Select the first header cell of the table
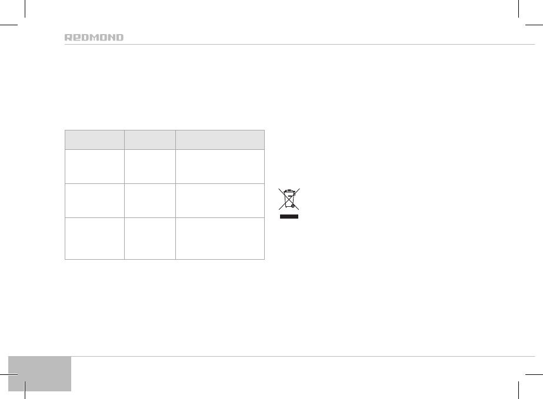This screenshot has width=543, height=399. [94, 139]
